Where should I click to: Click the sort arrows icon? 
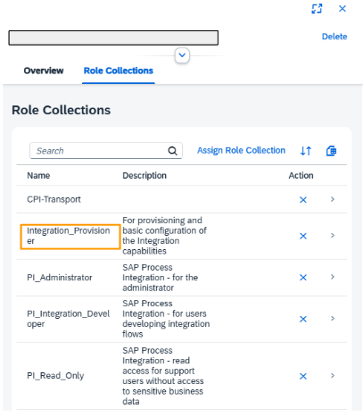tap(306, 151)
